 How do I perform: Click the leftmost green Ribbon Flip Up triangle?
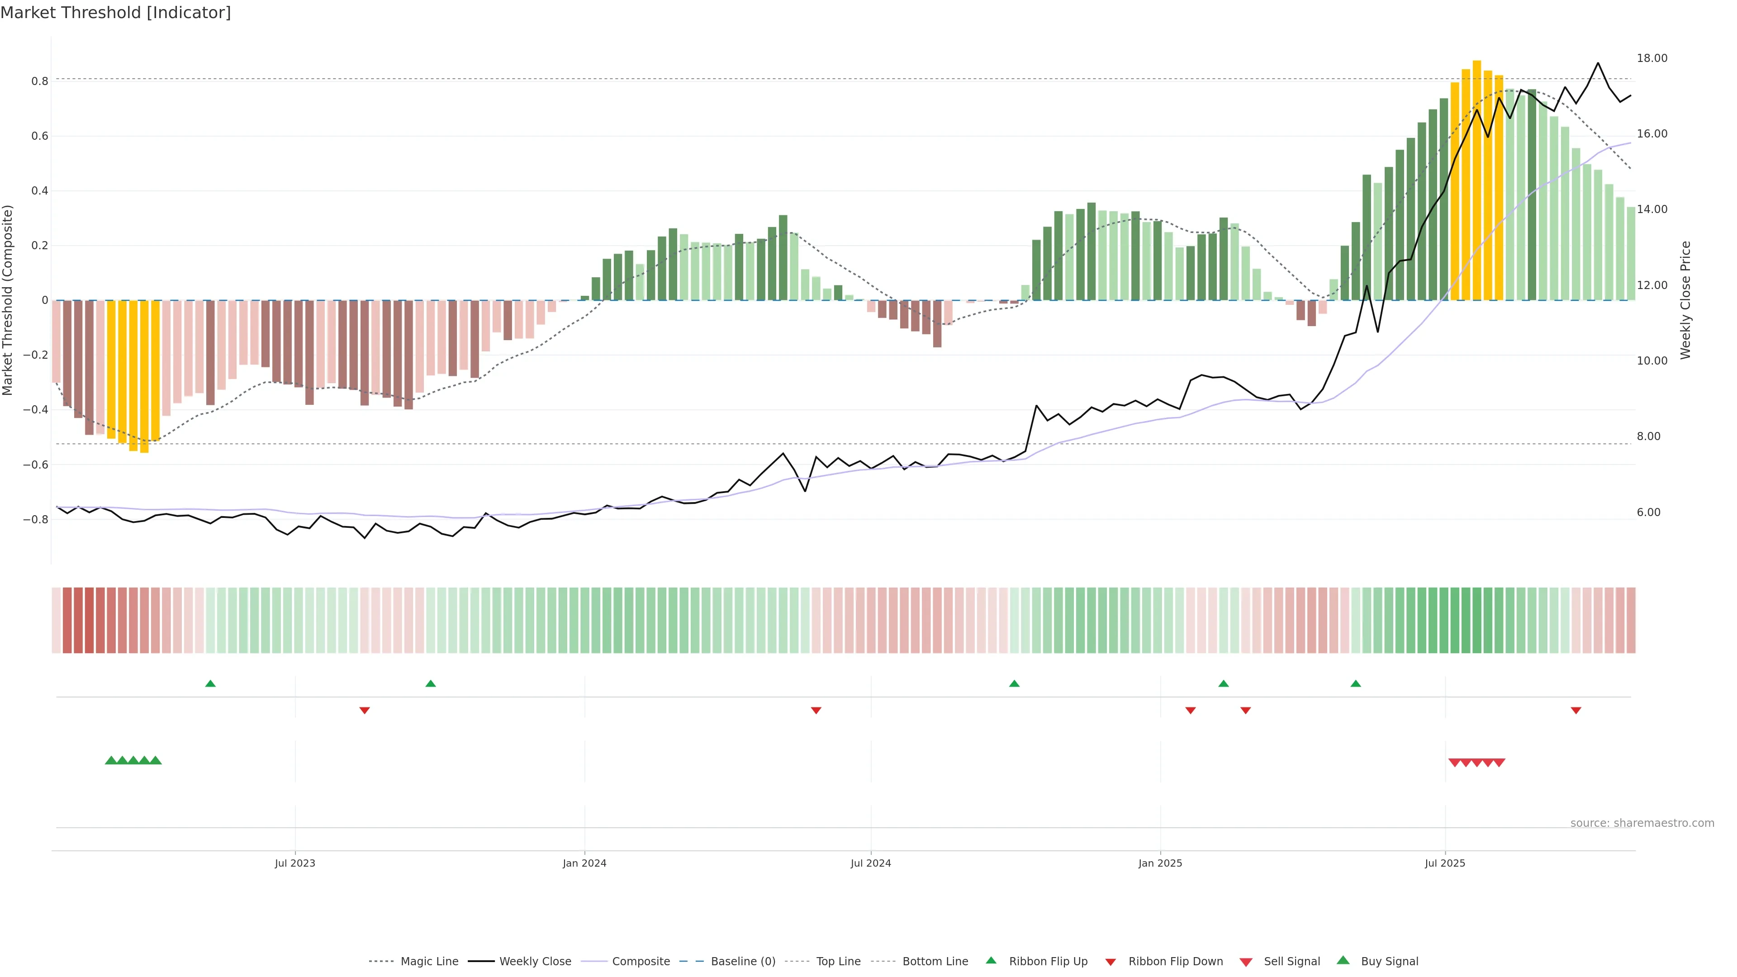210,684
